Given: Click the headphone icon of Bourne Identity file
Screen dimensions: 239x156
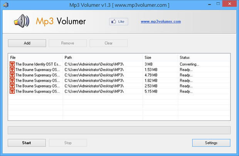Looking at the screenshot, I should click(12, 64).
